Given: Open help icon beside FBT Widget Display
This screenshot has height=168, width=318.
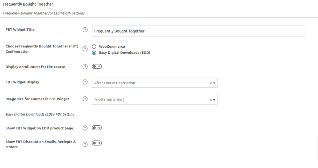Looking at the screenshot, I should tap(85, 82).
